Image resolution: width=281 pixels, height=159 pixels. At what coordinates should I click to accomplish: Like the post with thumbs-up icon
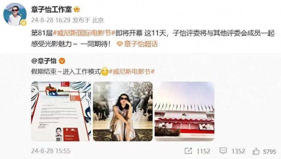point(256,151)
